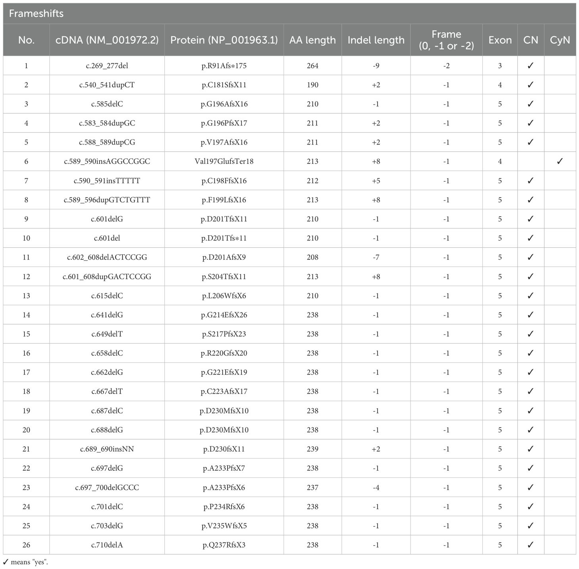Viewport: 579px width, 569px height.
Task: Click the CN checkmark in the c.688delG row
Action: coord(531,430)
